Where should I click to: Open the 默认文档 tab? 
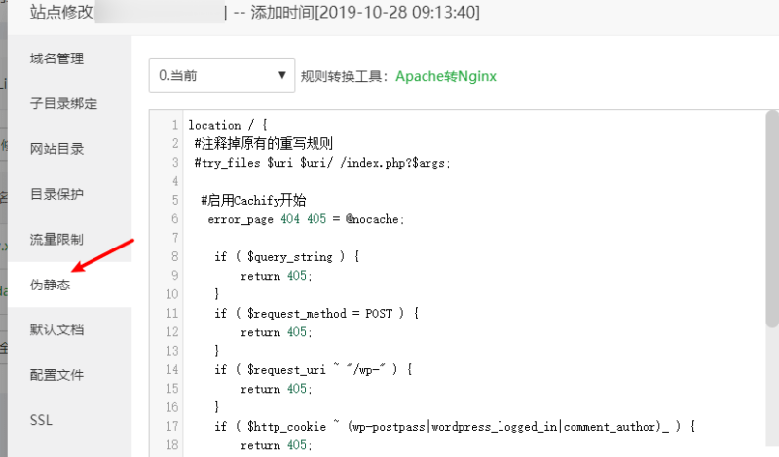point(56,330)
